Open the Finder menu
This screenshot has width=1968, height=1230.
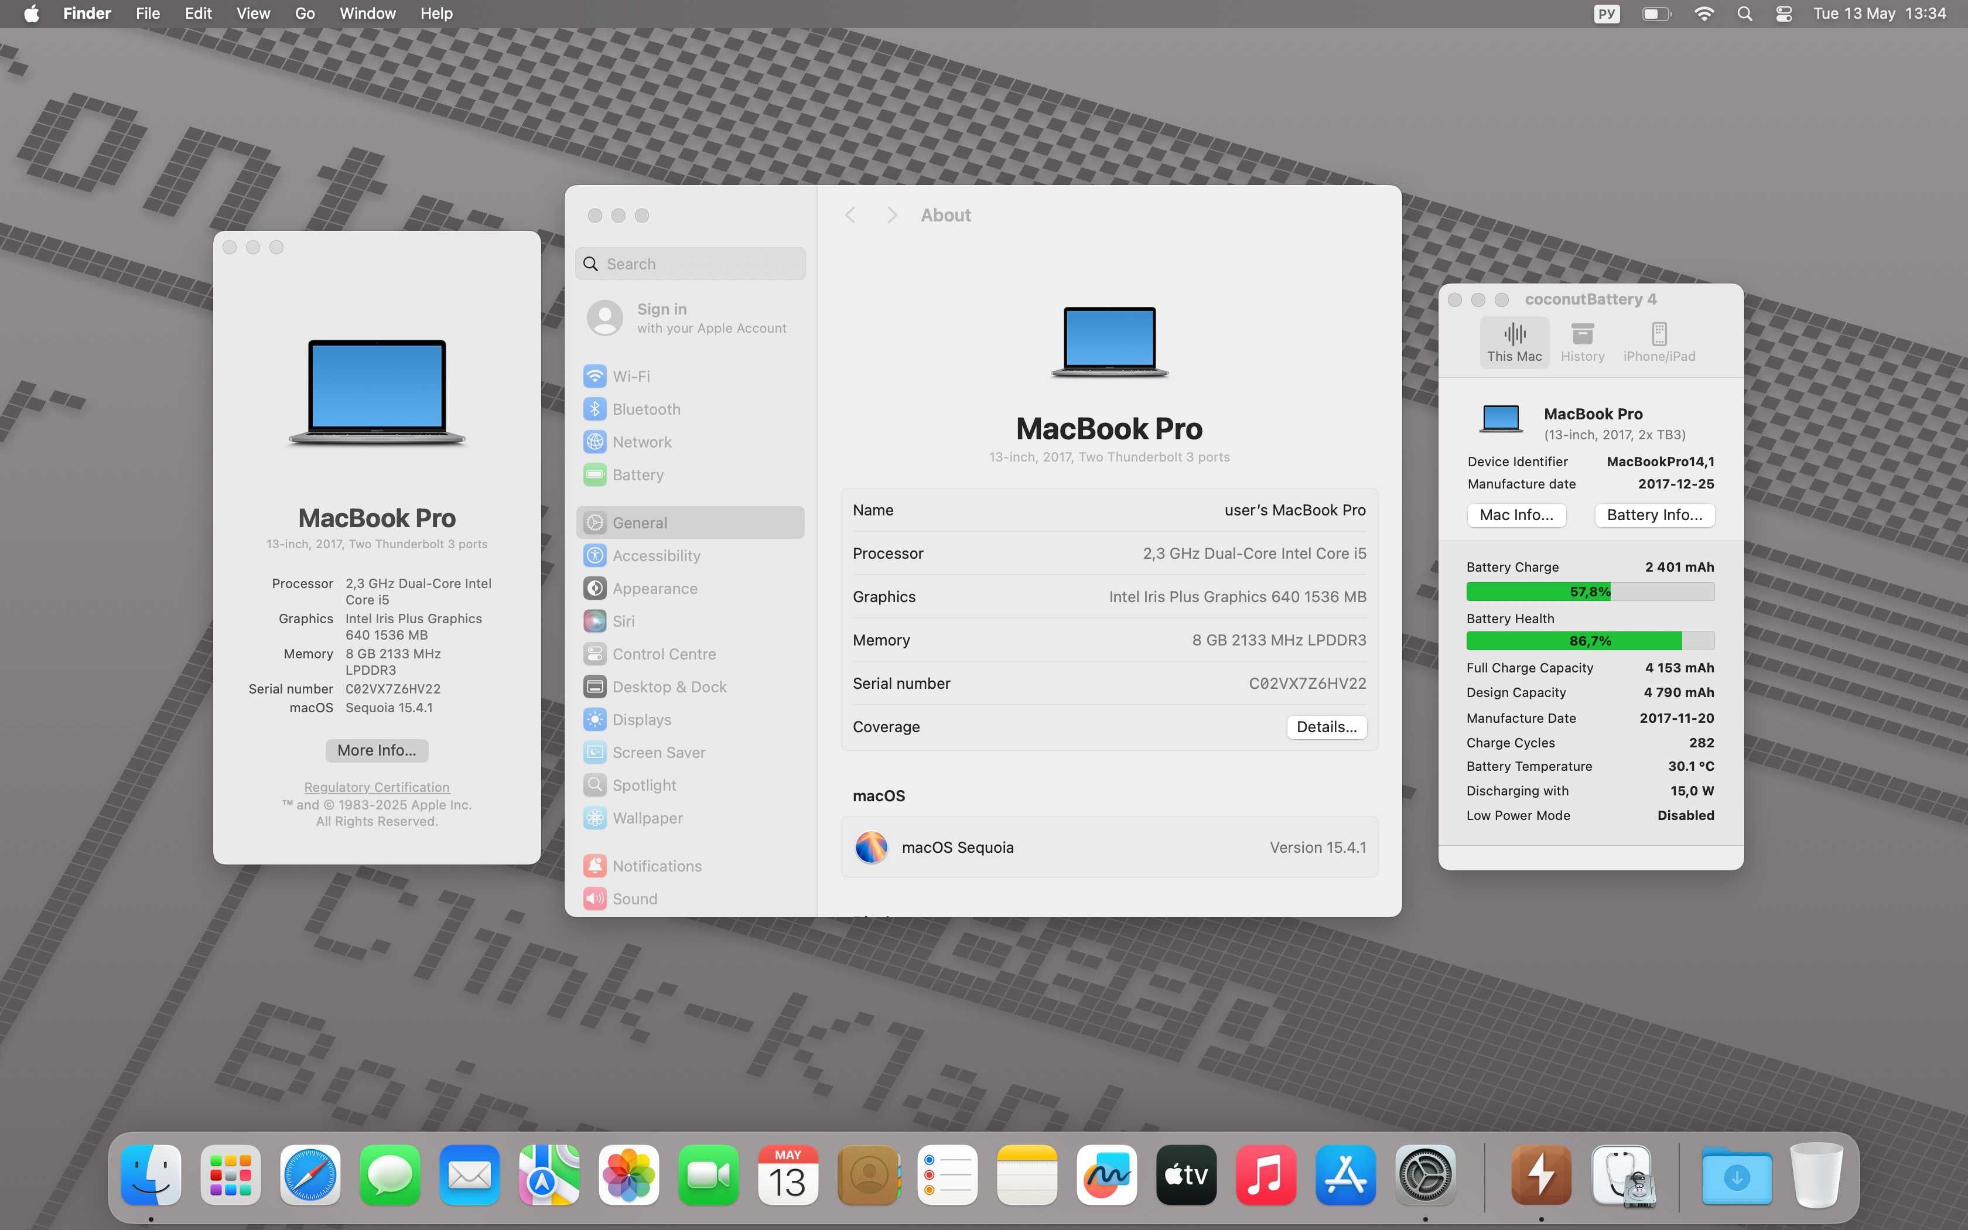tap(87, 14)
